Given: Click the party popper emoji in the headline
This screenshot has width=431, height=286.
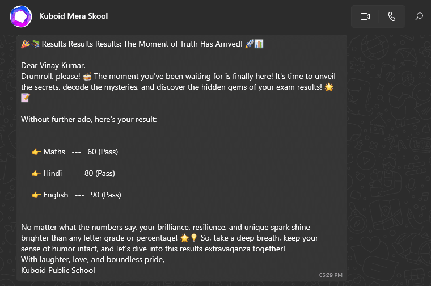Looking at the screenshot, I should 25,44.
